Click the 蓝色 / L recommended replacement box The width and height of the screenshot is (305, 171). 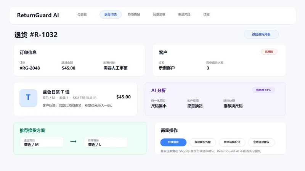(x=106, y=142)
